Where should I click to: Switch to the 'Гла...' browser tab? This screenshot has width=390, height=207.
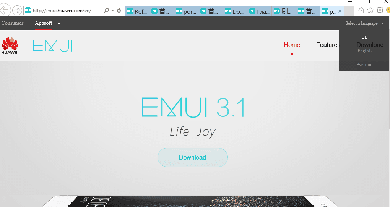pos(259,11)
